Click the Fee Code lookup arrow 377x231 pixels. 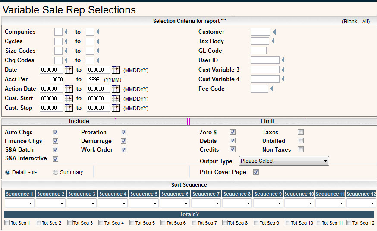tap(271, 89)
